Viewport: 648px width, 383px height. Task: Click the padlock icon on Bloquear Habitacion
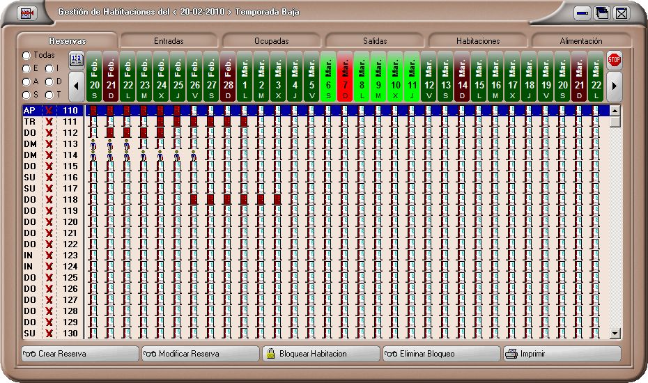(x=270, y=354)
